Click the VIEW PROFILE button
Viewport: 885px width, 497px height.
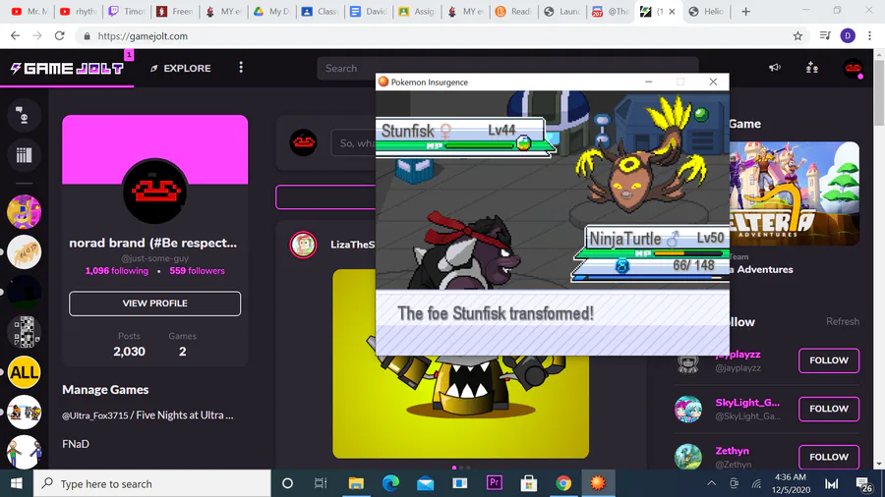coord(154,304)
